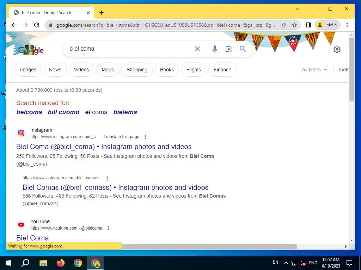Submit search with magnifying glass icon
361x270 pixels.
[x=243, y=49]
